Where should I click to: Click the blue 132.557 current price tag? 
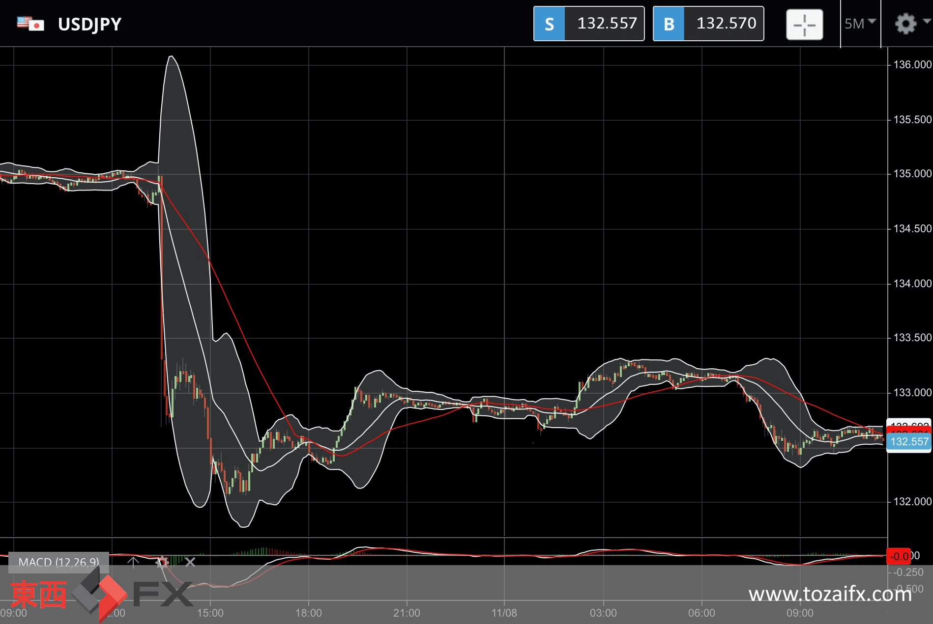click(909, 441)
